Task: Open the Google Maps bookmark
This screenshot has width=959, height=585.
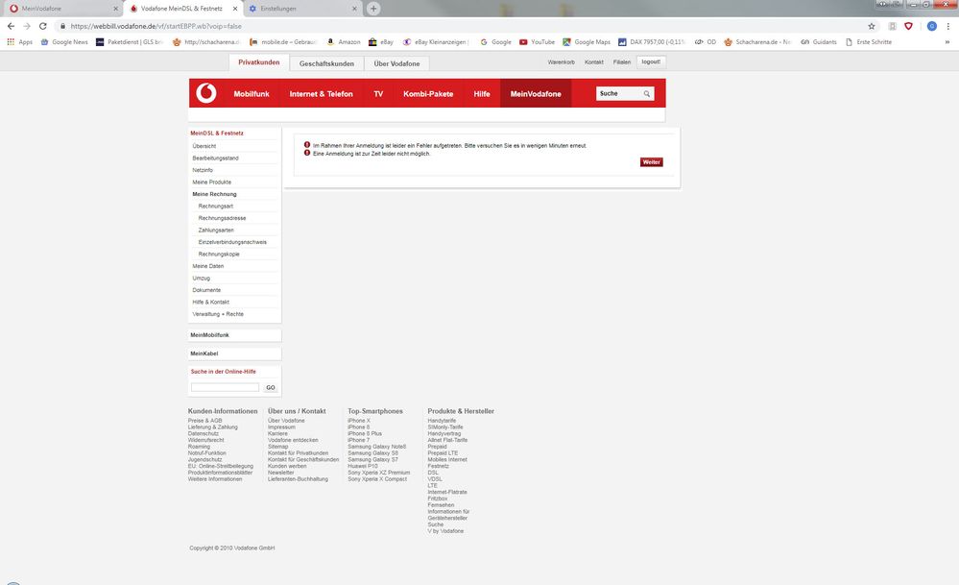Action: pos(587,41)
